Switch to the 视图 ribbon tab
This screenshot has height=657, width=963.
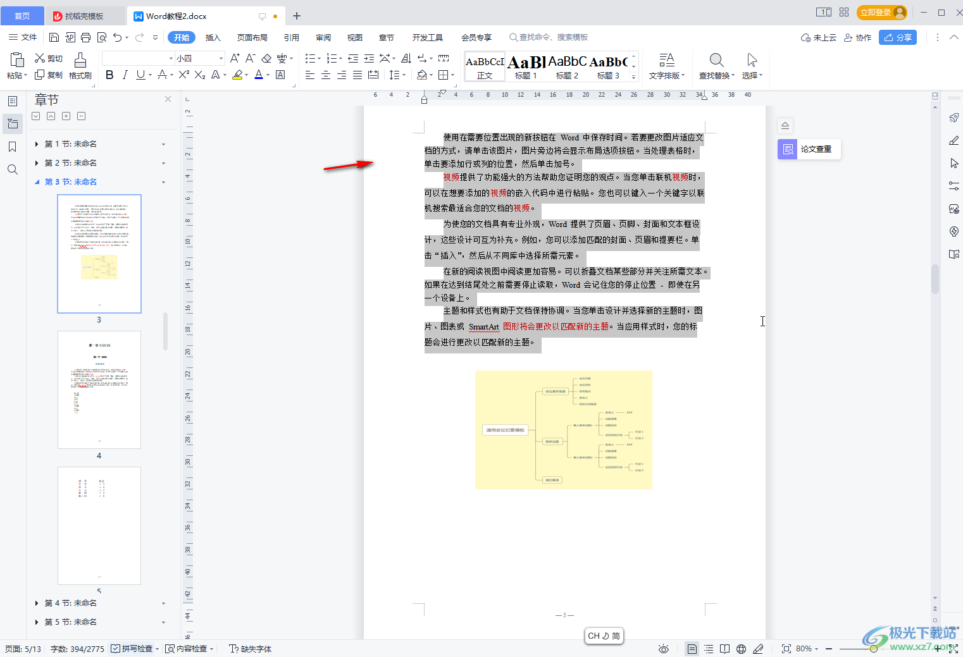coord(355,37)
